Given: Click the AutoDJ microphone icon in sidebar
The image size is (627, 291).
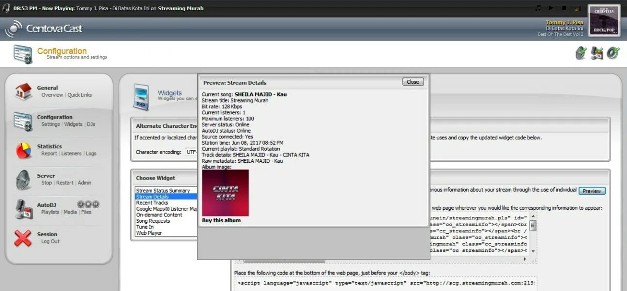Looking at the screenshot, I should 23,209.
